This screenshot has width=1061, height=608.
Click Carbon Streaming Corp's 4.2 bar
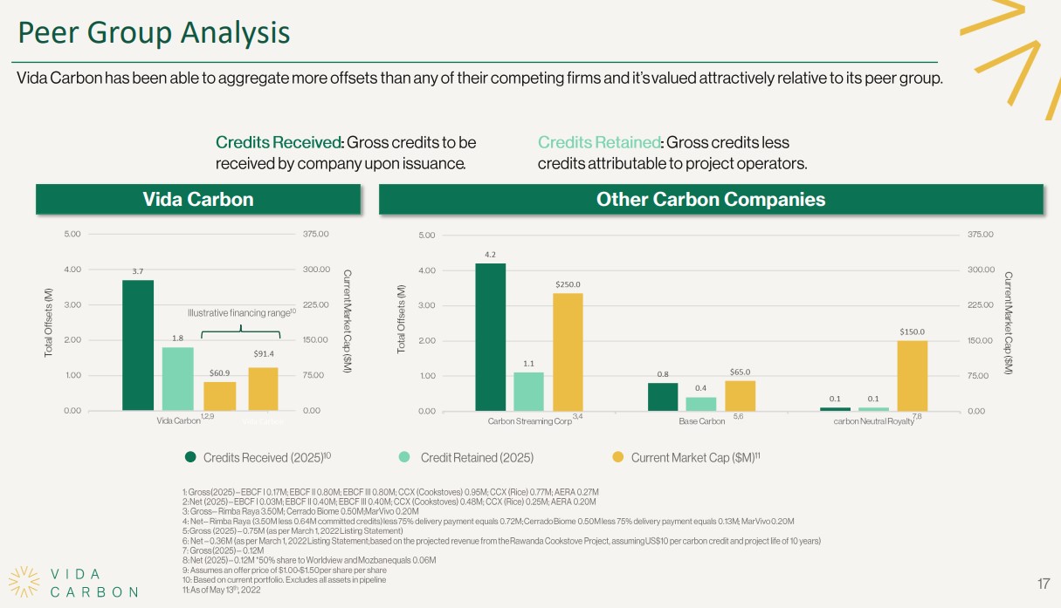[490, 336]
